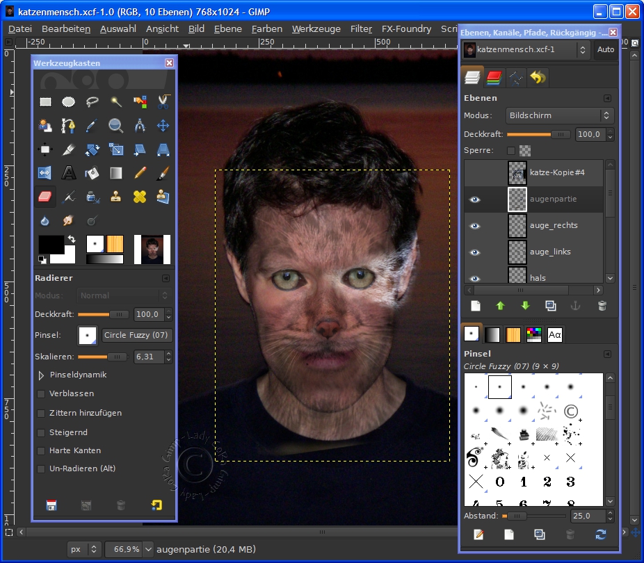Viewport: 644px width, 563px height.
Task: Enable Un-Radieren (Alt) checkbox
Action: pyautogui.click(x=41, y=468)
